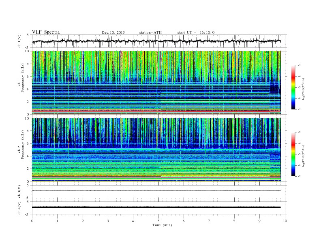Click the "5" tick on ch.1(V) axis

tap(28, 35)
